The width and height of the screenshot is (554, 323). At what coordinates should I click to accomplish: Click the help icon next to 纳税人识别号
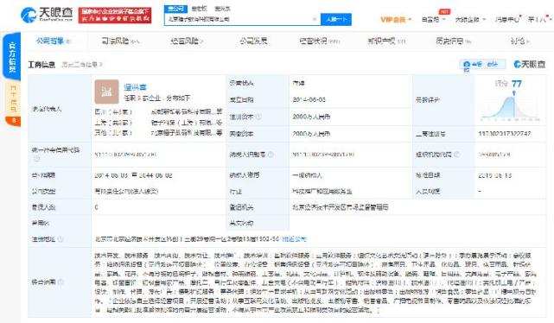pos(271,155)
